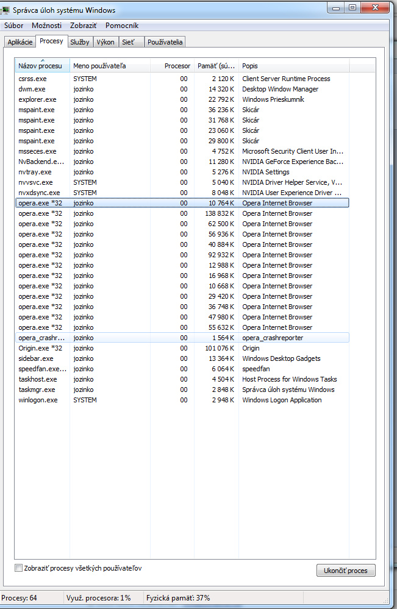Click 'Procesy: 64' in status bar
Image resolution: width=397 pixels, height=609 pixels.
[x=19, y=598]
